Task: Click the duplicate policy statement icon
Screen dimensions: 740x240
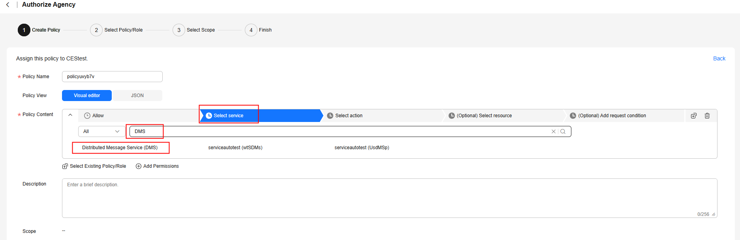Action: 693,116
